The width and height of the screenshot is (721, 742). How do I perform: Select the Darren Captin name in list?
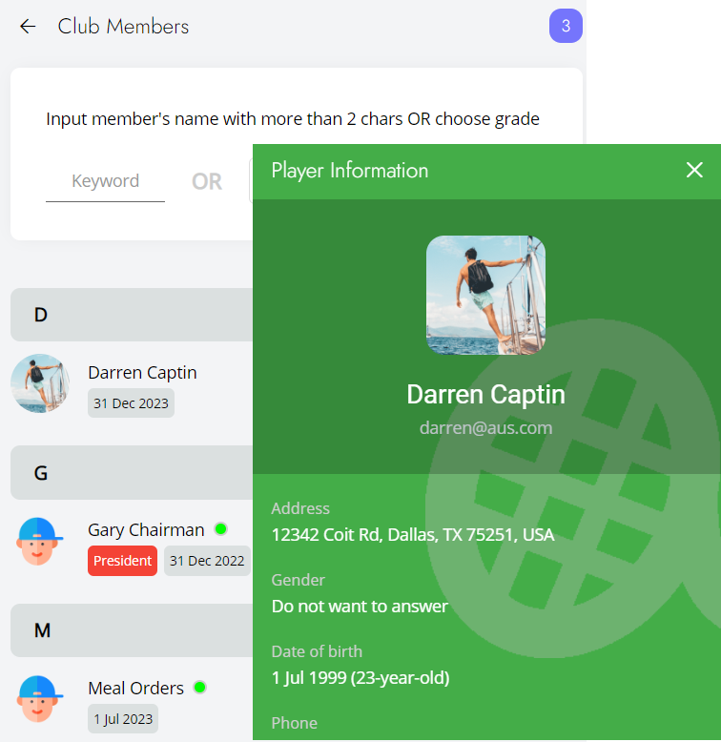pos(142,373)
